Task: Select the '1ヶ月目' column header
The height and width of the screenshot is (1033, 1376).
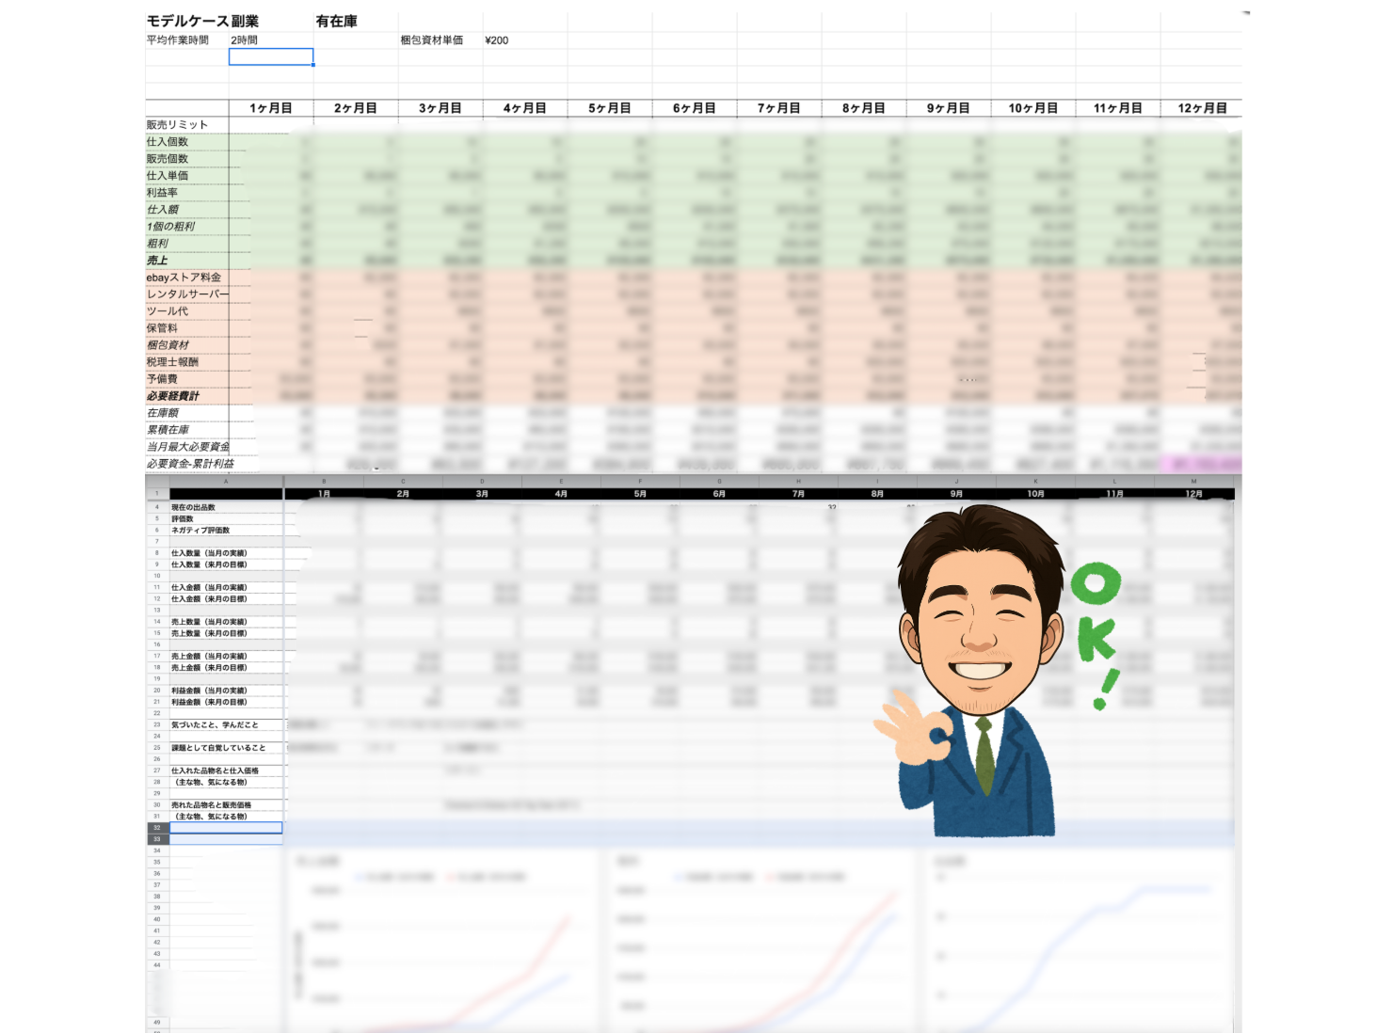Action: 271,108
